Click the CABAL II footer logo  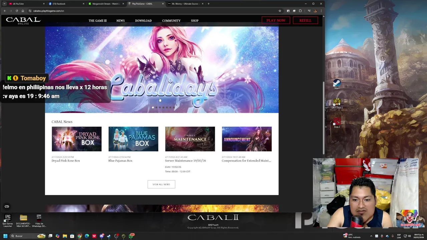213,218
